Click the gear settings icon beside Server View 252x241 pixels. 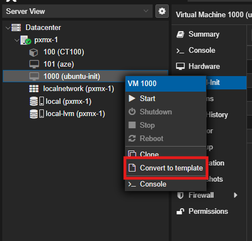point(162,11)
